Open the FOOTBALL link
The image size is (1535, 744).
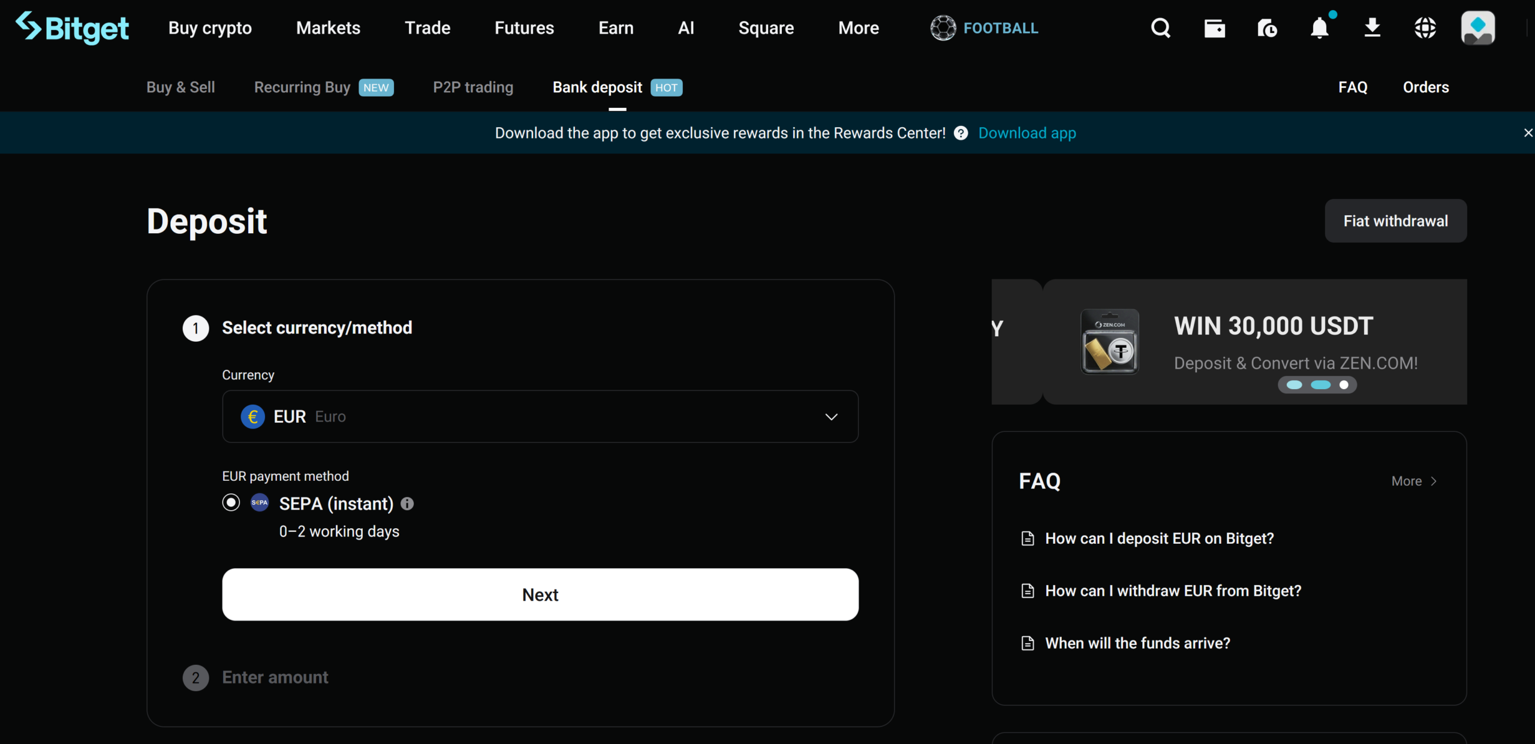(1001, 28)
